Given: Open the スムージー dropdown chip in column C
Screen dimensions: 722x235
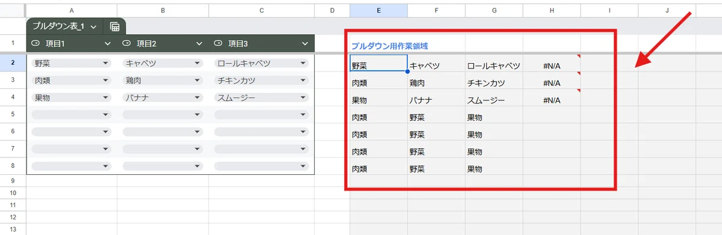Looking at the screenshot, I should 261,97.
